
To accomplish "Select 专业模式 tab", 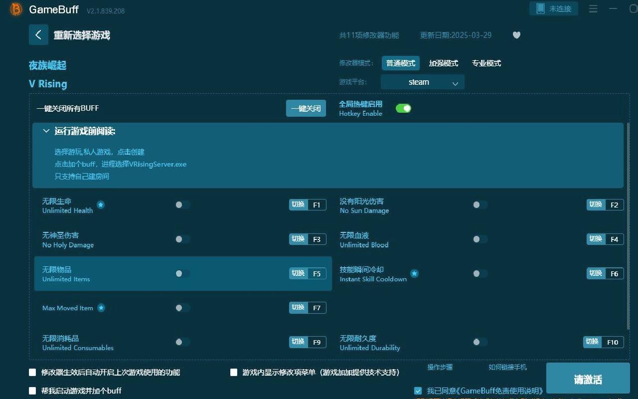I will [486, 63].
